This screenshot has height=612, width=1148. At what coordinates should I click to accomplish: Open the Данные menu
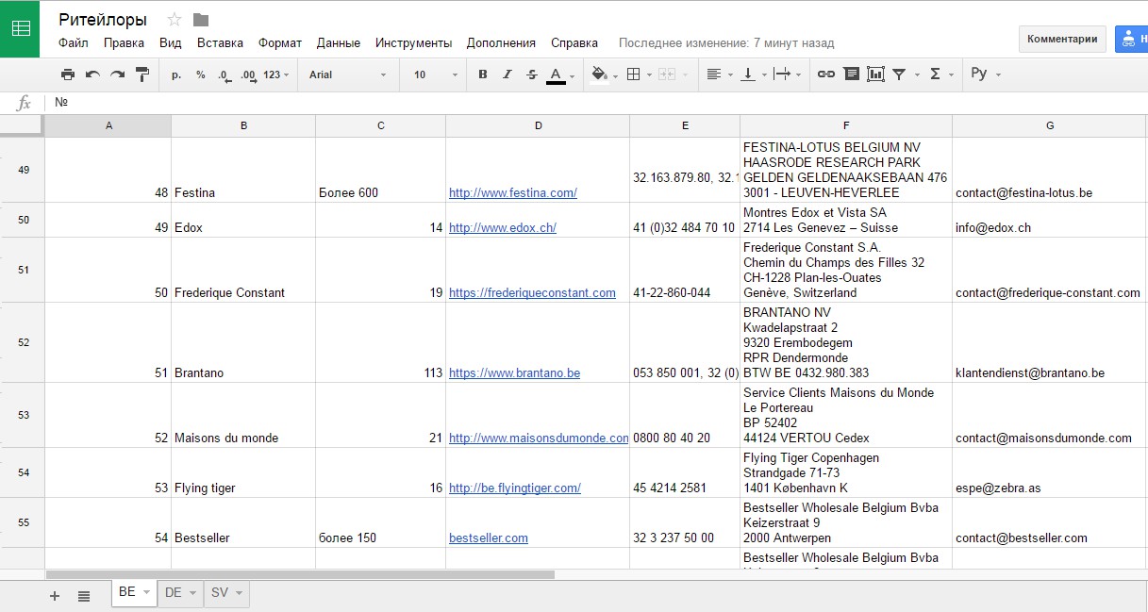pyautogui.click(x=339, y=42)
